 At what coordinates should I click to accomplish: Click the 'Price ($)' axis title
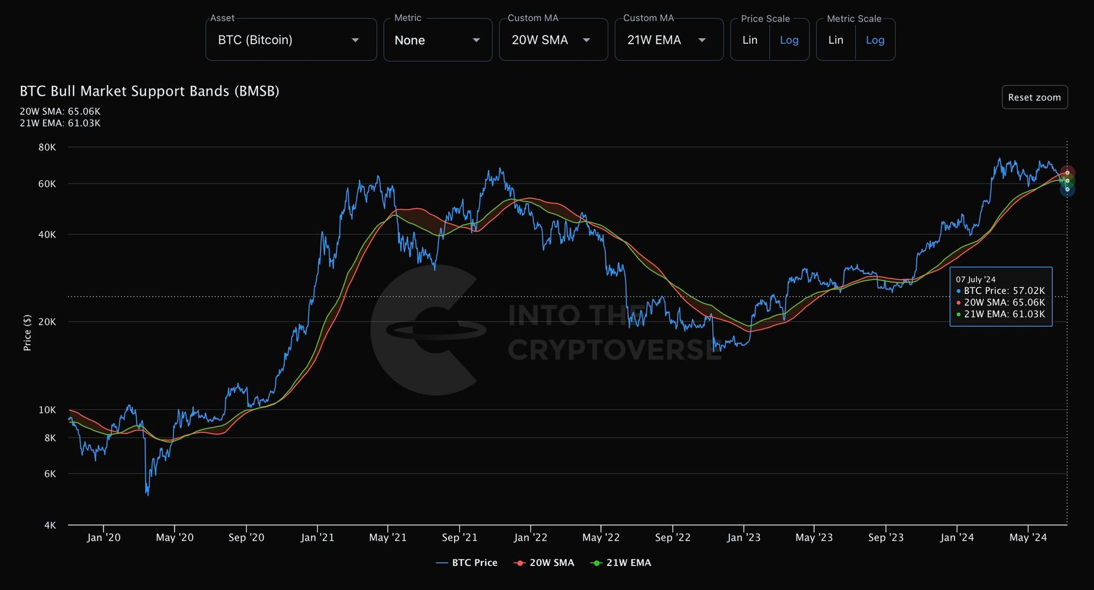27,333
